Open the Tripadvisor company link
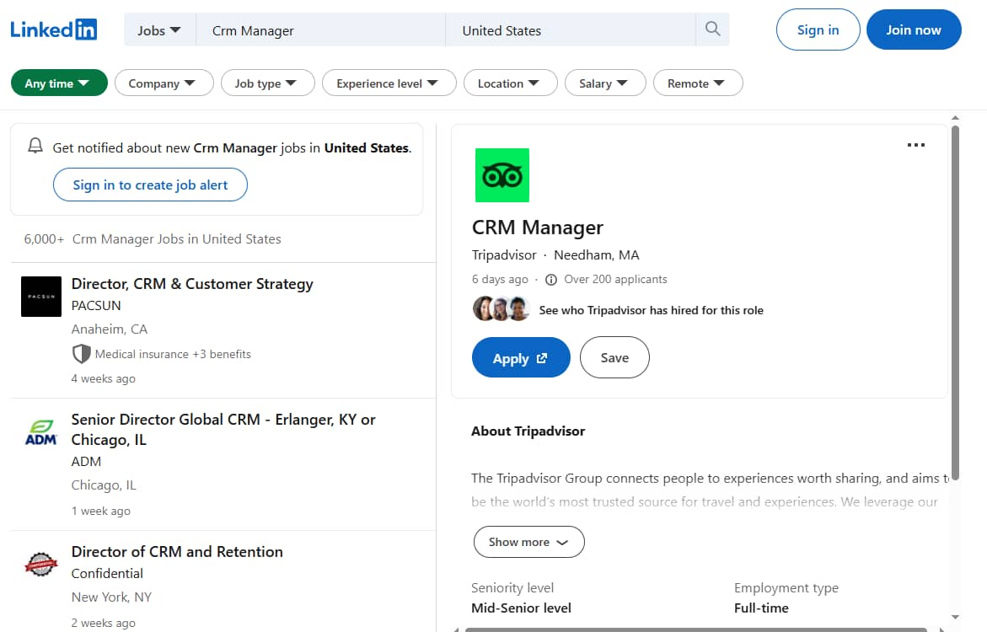Screen dimensions: 987x632 click(504, 255)
